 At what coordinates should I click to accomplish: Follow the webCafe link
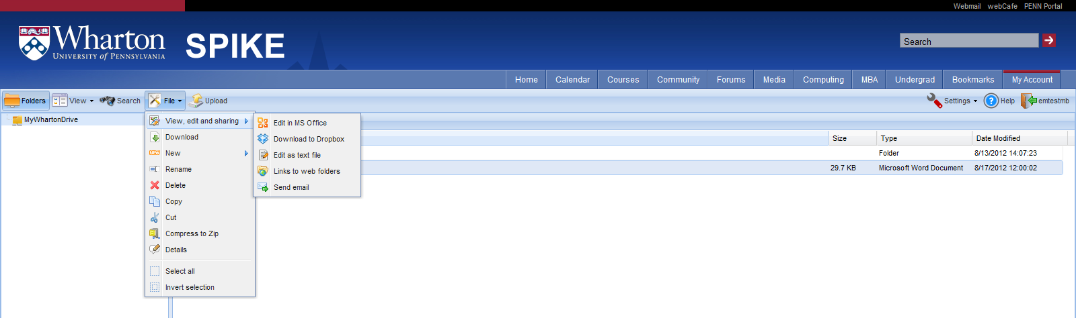[x=1002, y=6]
